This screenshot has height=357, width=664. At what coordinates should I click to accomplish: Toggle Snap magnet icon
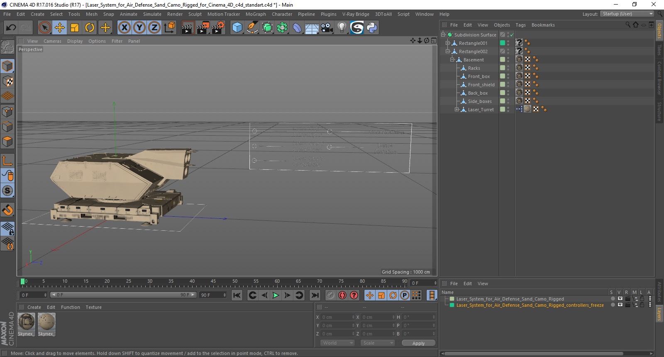click(x=7, y=210)
